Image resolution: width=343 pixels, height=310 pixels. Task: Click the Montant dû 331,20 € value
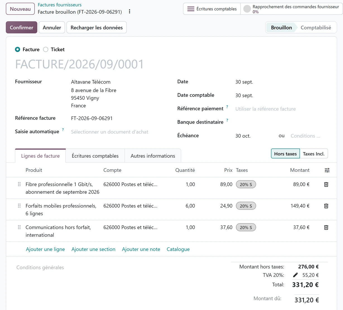(x=307, y=300)
